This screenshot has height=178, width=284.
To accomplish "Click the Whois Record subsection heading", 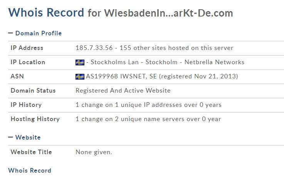I will (x=30, y=170).
